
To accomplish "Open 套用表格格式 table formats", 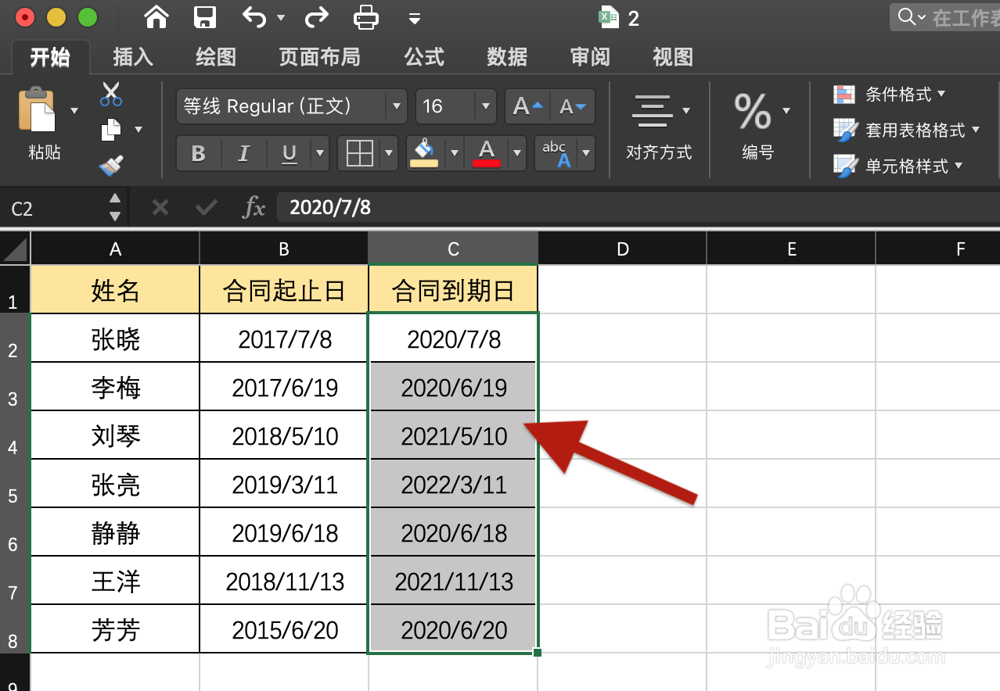I will pos(907,130).
